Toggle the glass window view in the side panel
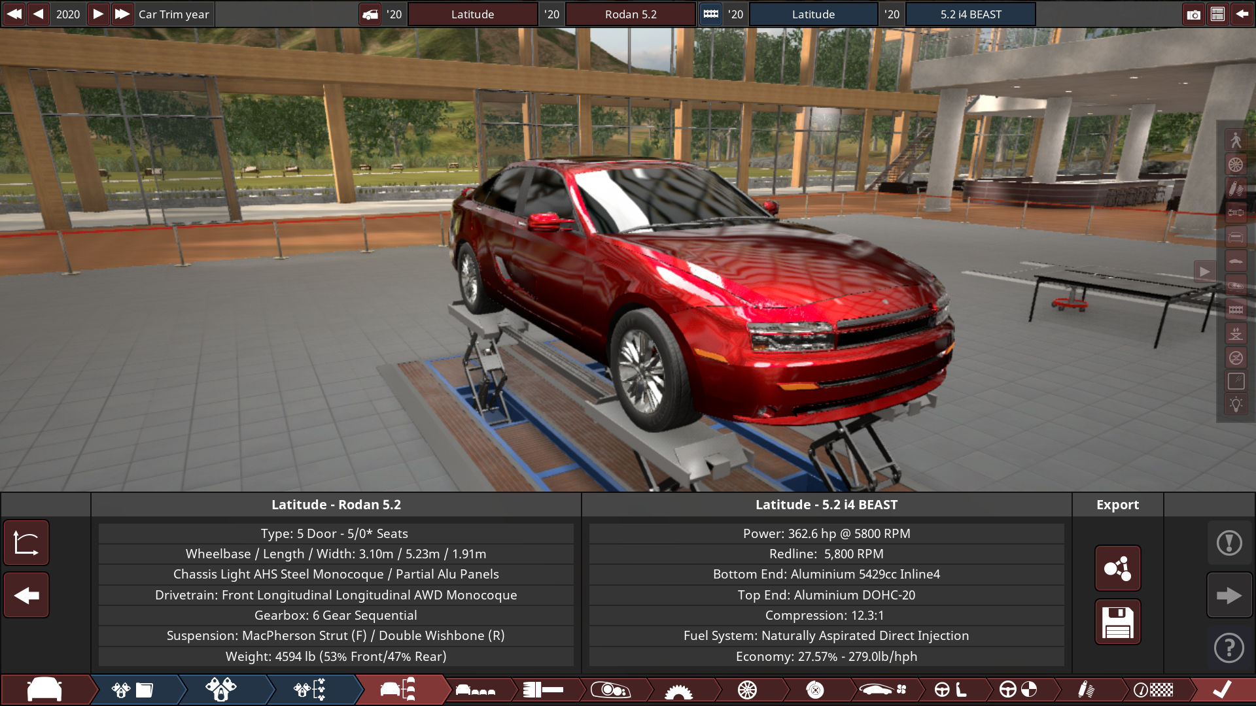This screenshot has width=1256, height=706. (x=1235, y=381)
